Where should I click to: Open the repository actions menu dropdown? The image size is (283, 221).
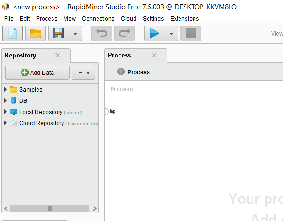[x=83, y=73]
